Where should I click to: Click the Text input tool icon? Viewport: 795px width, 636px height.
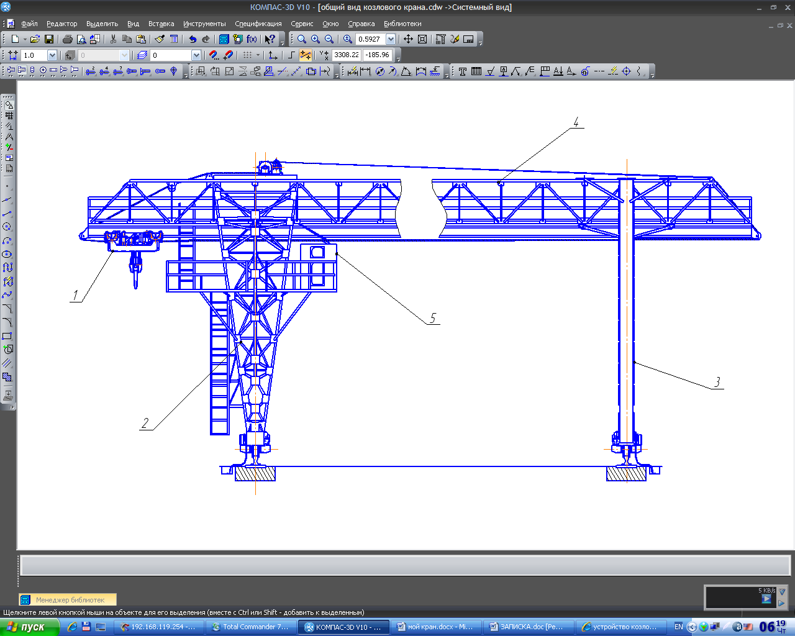pos(463,71)
